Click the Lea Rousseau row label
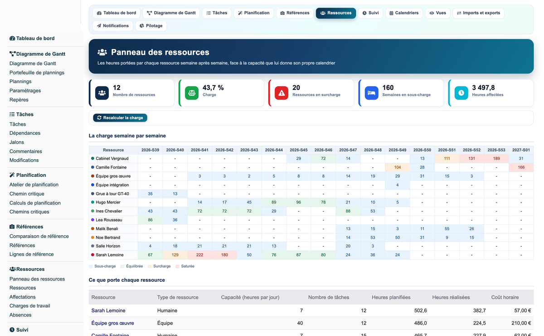The height and width of the screenshot is (336, 544). pyautogui.click(x=109, y=220)
